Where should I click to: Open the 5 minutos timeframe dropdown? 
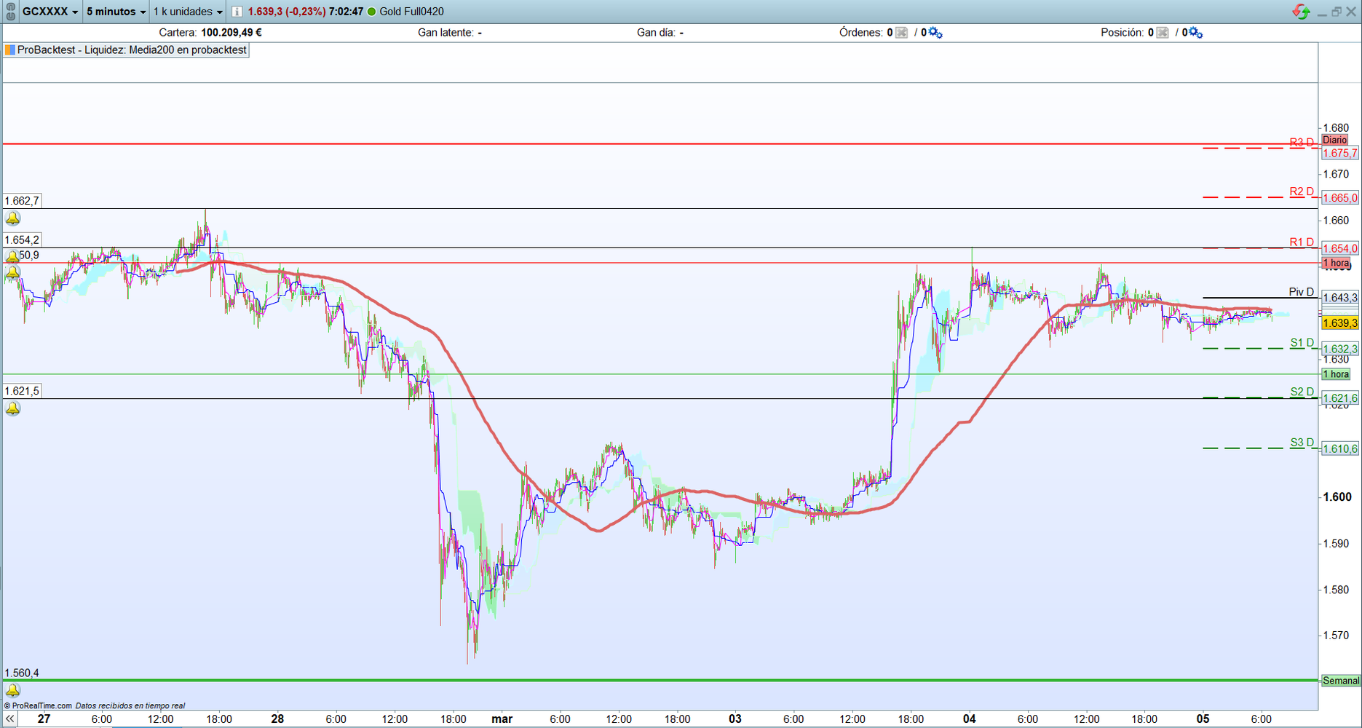(x=116, y=12)
